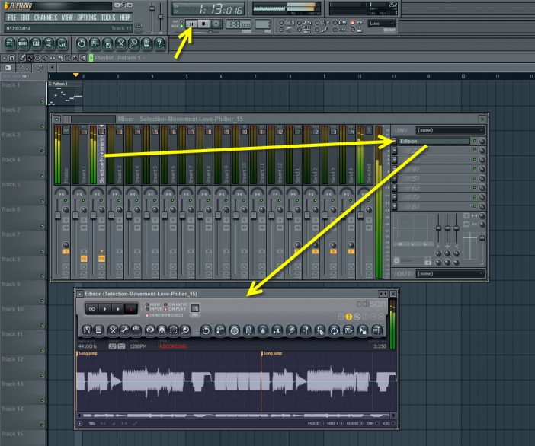Mute Track 1 with its green dot
Image resolution: width=535 pixels, height=446 pixels.
click(x=43, y=101)
